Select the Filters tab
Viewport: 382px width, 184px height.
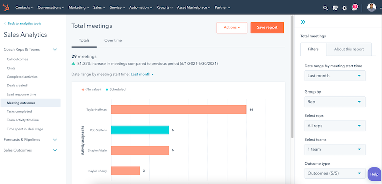pyautogui.click(x=313, y=49)
